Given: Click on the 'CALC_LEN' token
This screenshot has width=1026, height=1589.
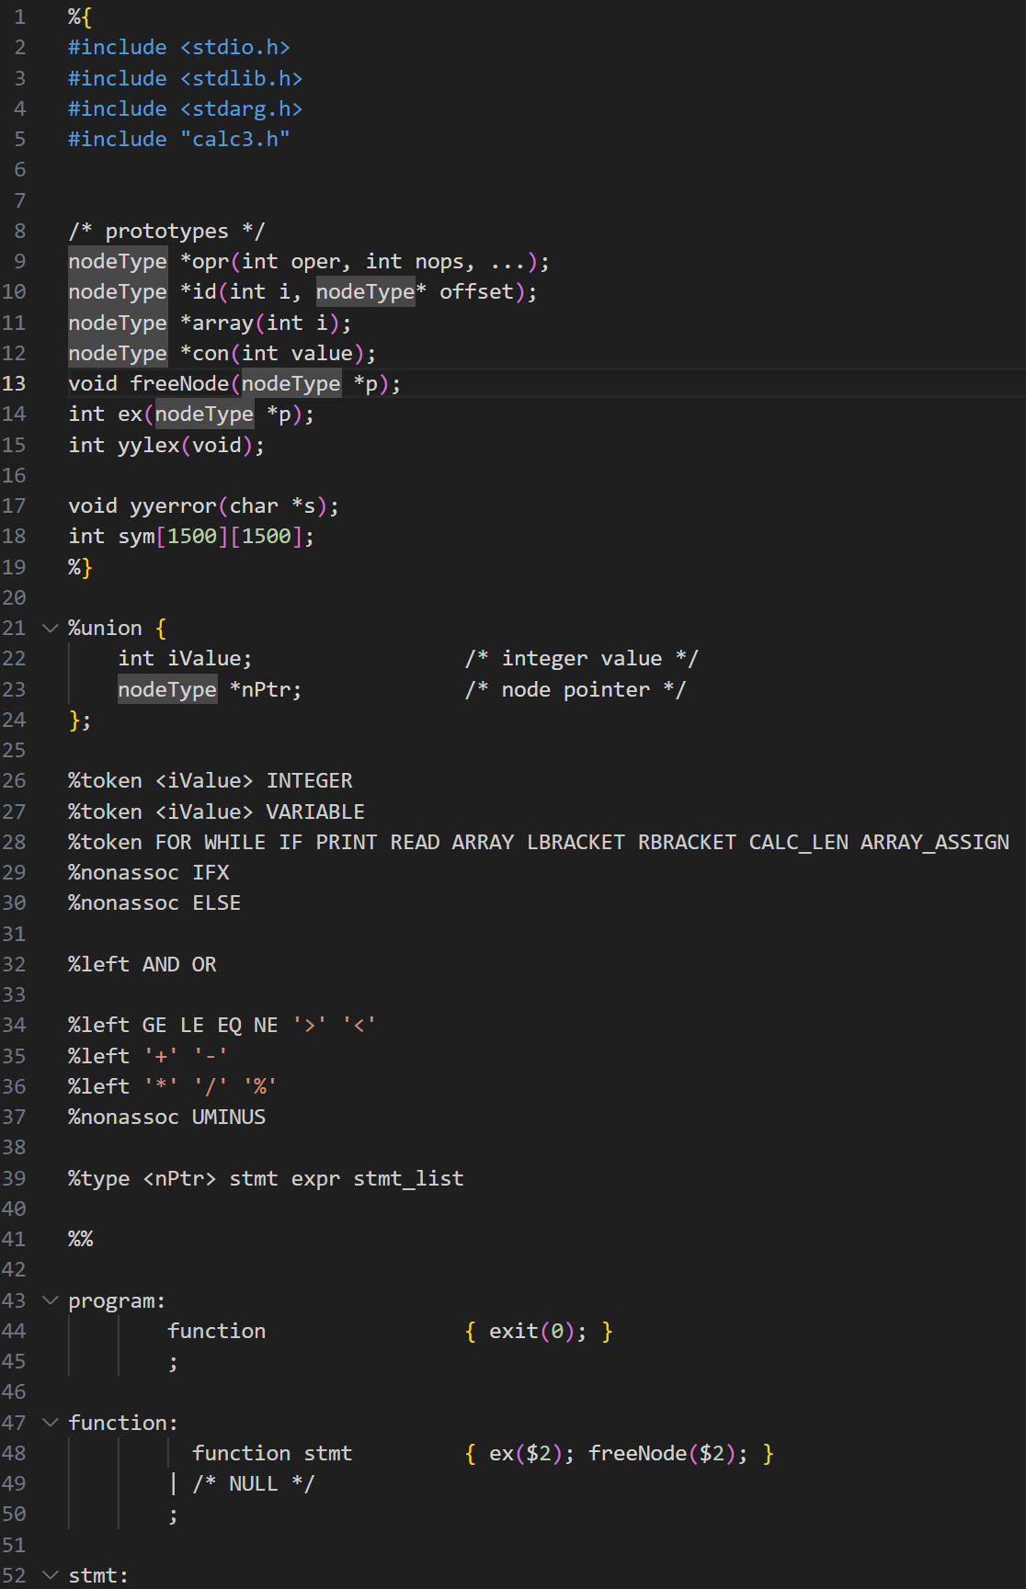Looking at the screenshot, I should tap(799, 842).
